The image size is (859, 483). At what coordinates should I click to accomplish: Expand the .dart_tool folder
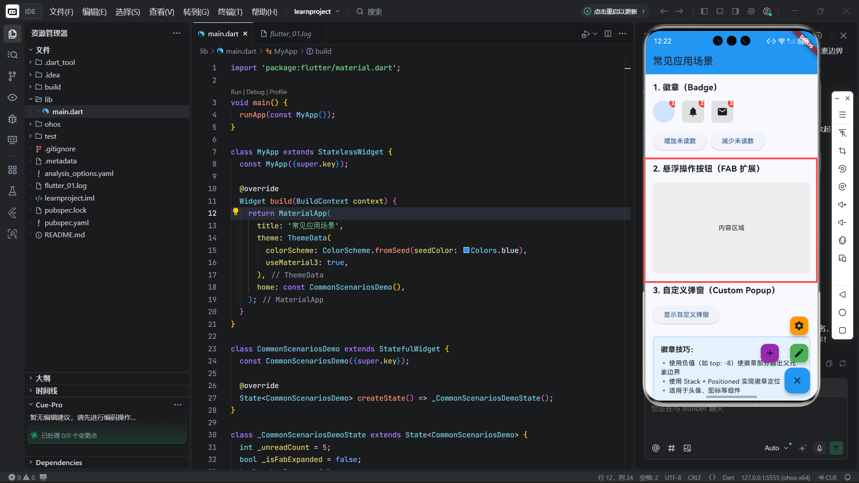coord(60,62)
